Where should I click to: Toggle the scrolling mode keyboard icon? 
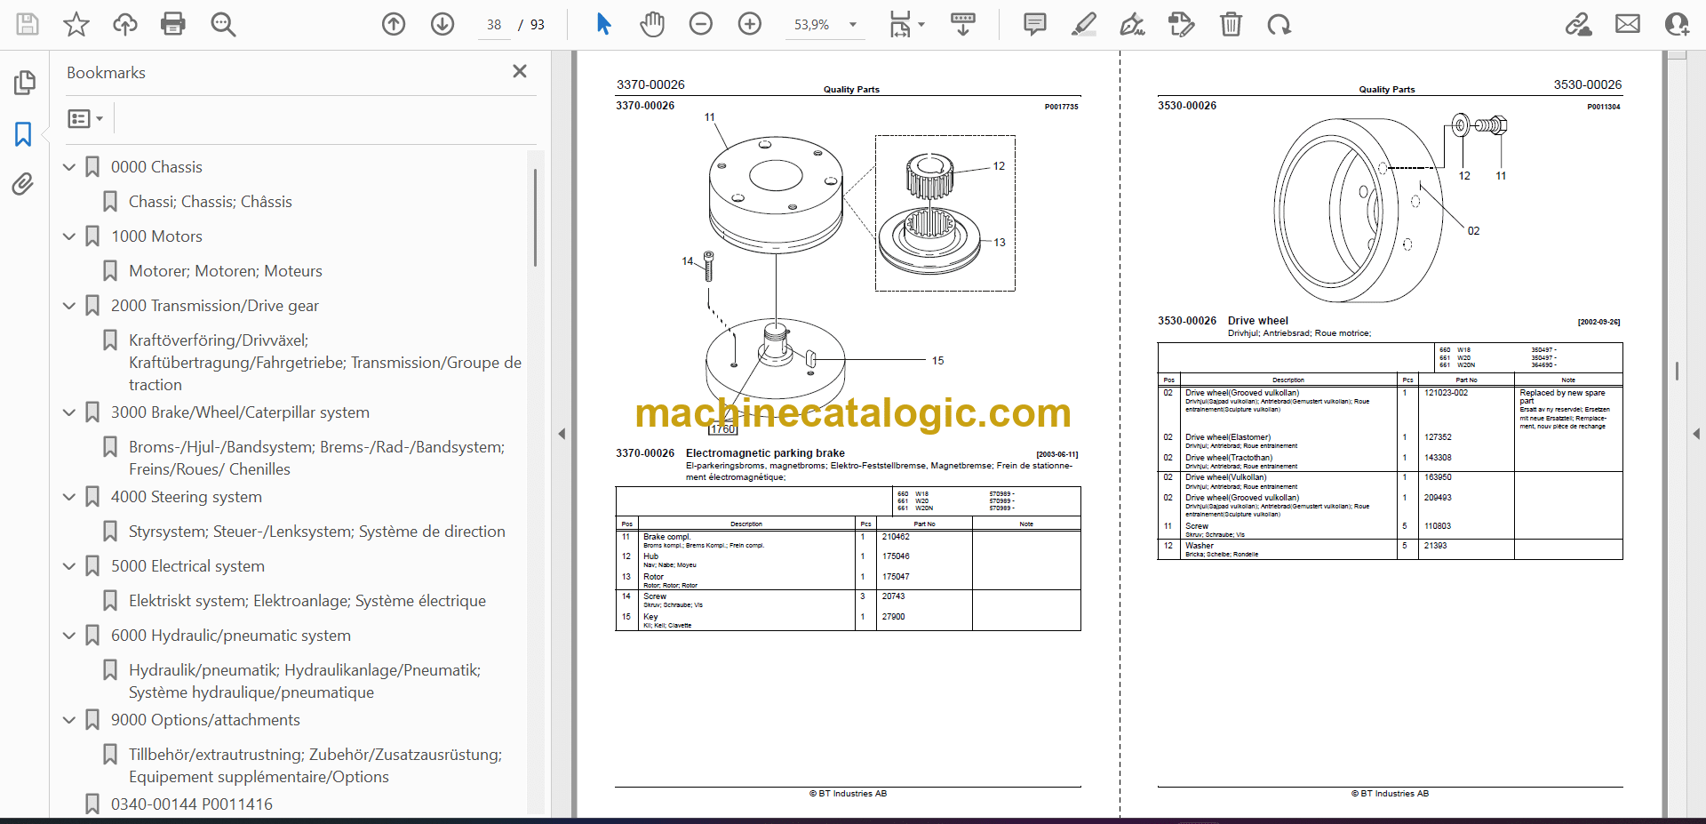[962, 24]
